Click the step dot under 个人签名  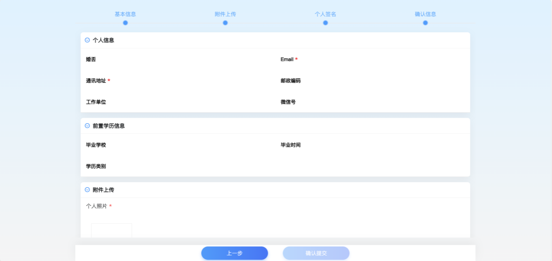325,23
